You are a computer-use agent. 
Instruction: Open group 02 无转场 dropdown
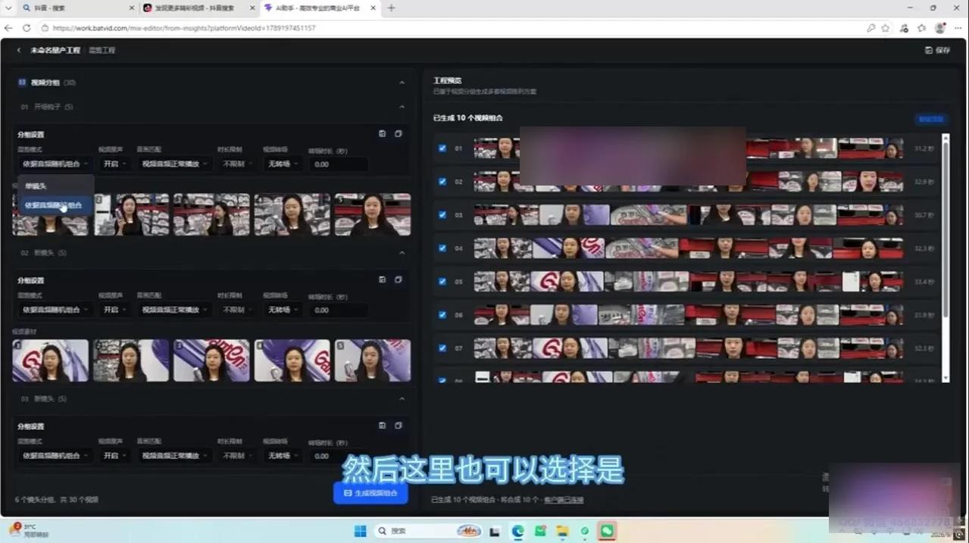pos(282,310)
